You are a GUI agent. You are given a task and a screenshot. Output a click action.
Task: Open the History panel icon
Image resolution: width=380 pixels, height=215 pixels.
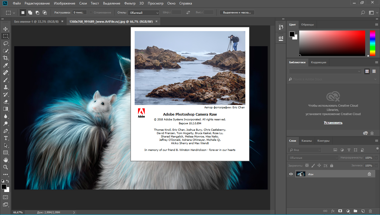coord(281,27)
